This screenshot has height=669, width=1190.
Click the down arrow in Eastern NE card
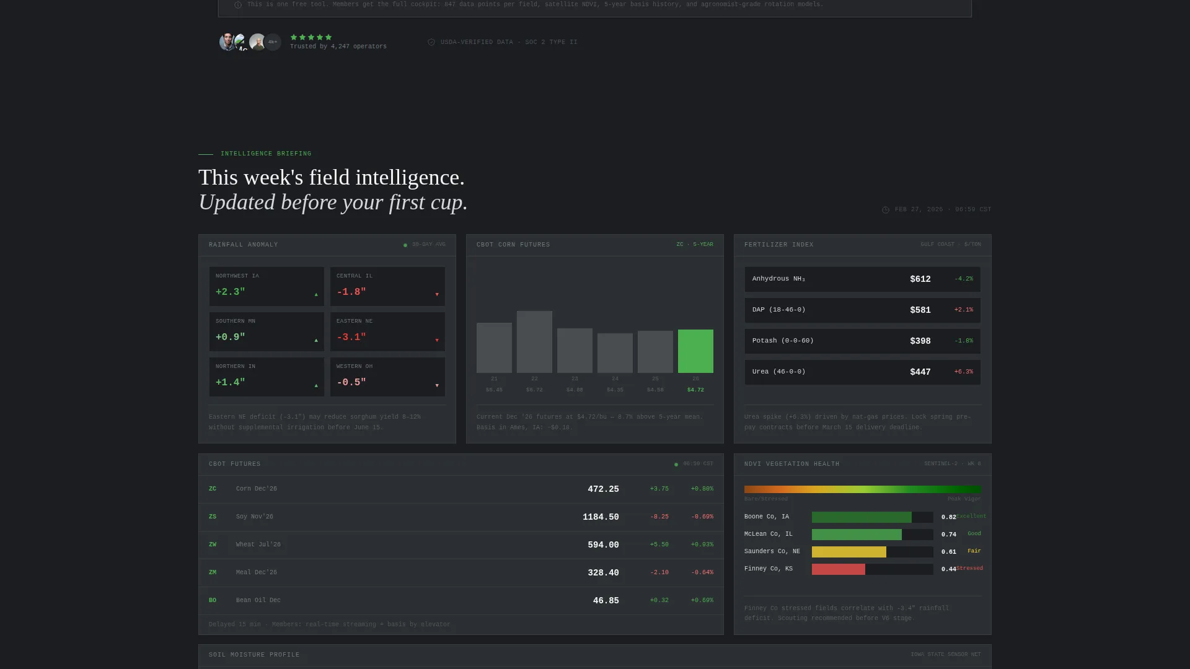click(x=437, y=341)
